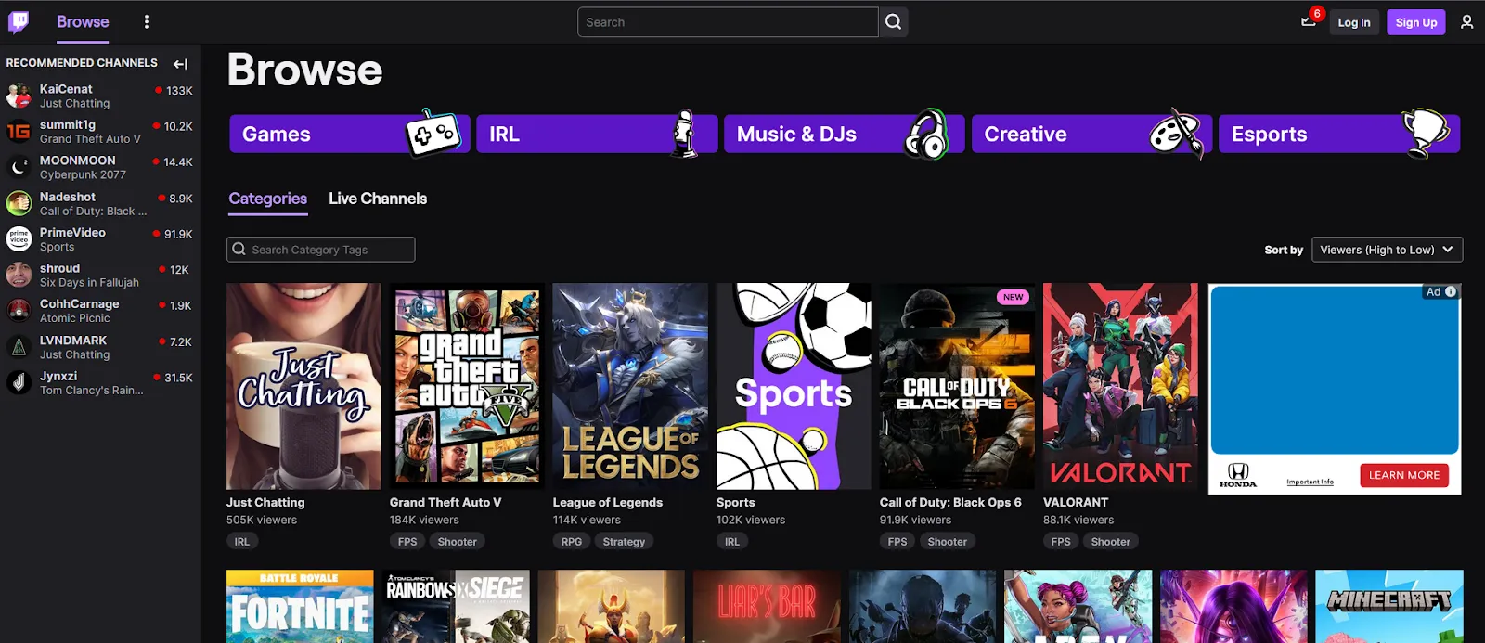Open the Prime loot notifications crown icon
The height and width of the screenshot is (643, 1485).
(x=1309, y=22)
